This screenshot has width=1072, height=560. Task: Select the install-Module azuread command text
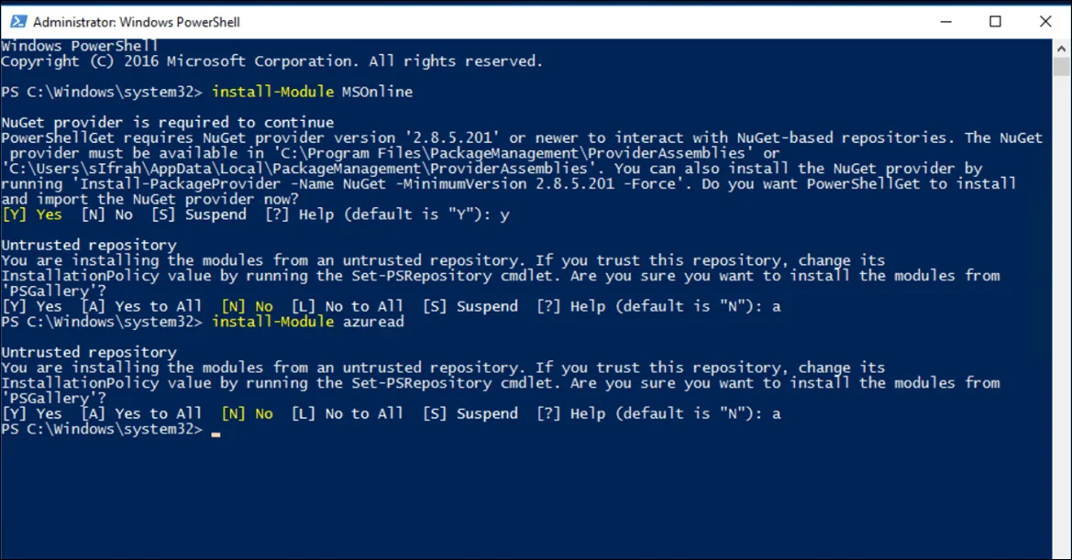point(307,321)
